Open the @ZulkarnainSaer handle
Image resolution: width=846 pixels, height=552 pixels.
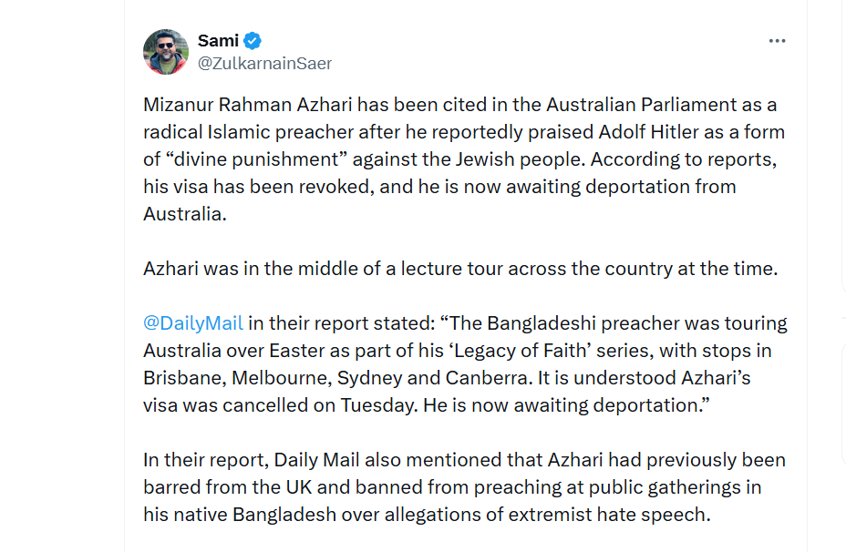[264, 64]
